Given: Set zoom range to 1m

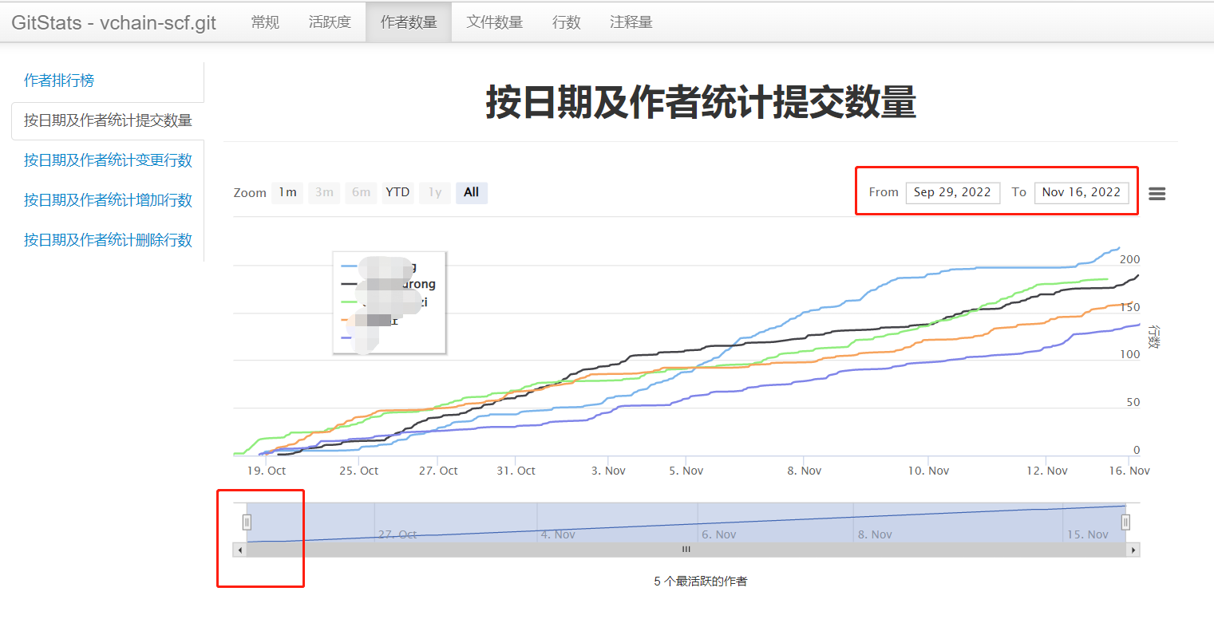Looking at the screenshot, I should (x=287, y=192).
